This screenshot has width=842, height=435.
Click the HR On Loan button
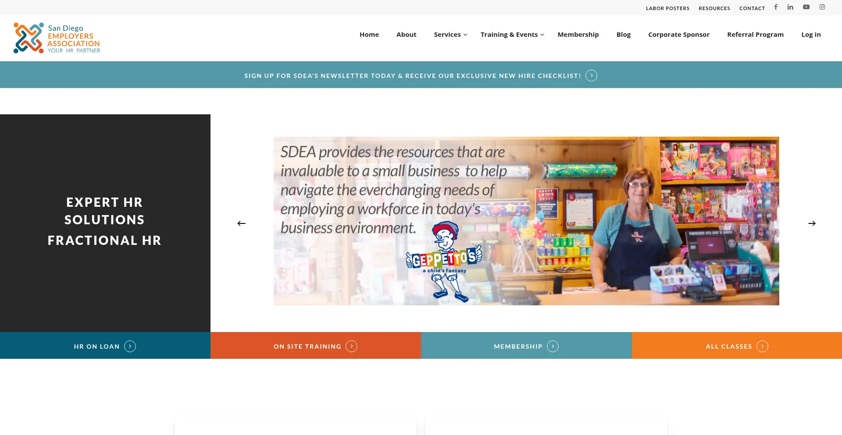pos(105,346)
